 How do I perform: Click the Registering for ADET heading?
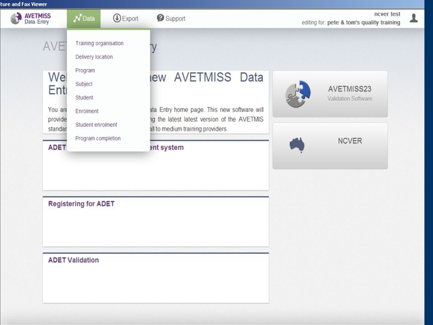81,204
